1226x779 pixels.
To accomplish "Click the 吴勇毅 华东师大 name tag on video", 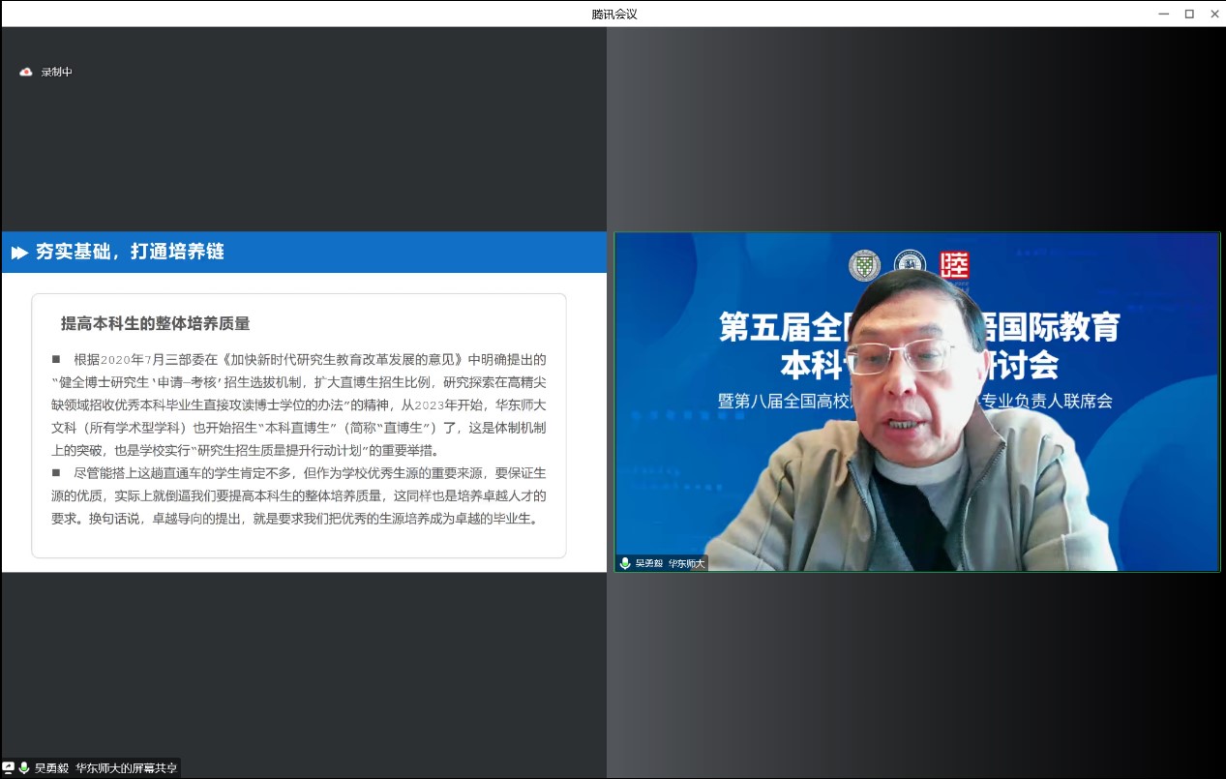I will coord(670,563).
